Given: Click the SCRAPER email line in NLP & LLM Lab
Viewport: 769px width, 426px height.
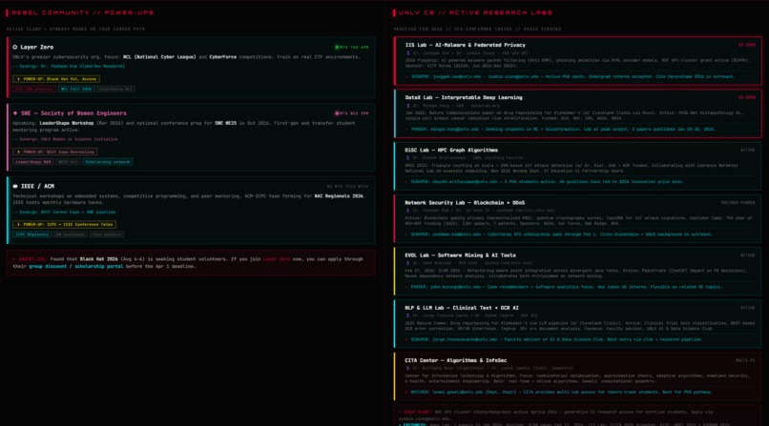Looking at the screenshot, I should [x=553, y=339].
